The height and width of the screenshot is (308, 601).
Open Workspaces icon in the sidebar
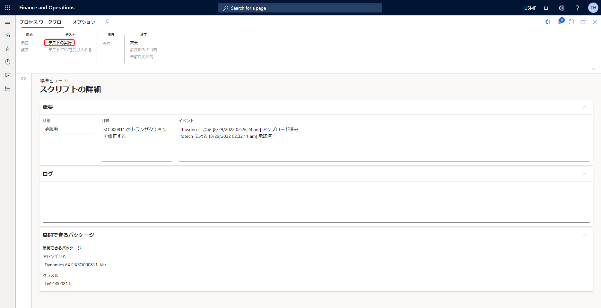[8, 75]
